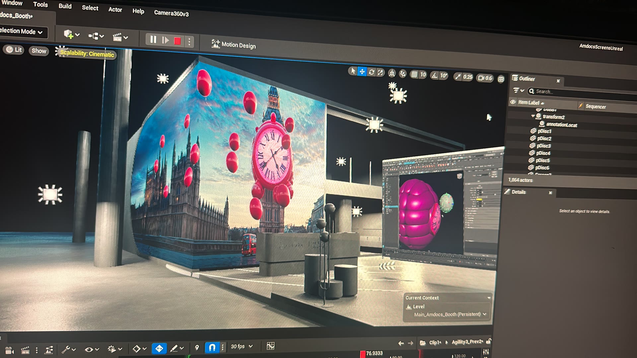637x358 pixels.
Task: Close the Details tab
Action: (x=550, y=193)
